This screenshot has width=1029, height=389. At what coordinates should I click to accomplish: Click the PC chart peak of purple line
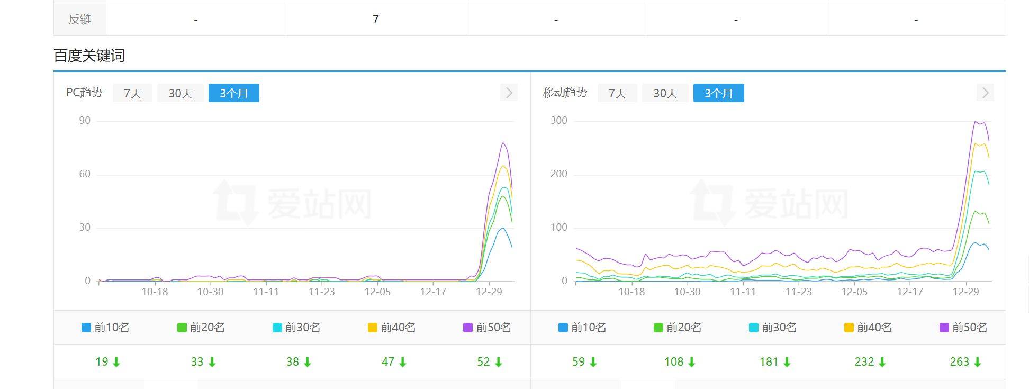click(503, 143)
